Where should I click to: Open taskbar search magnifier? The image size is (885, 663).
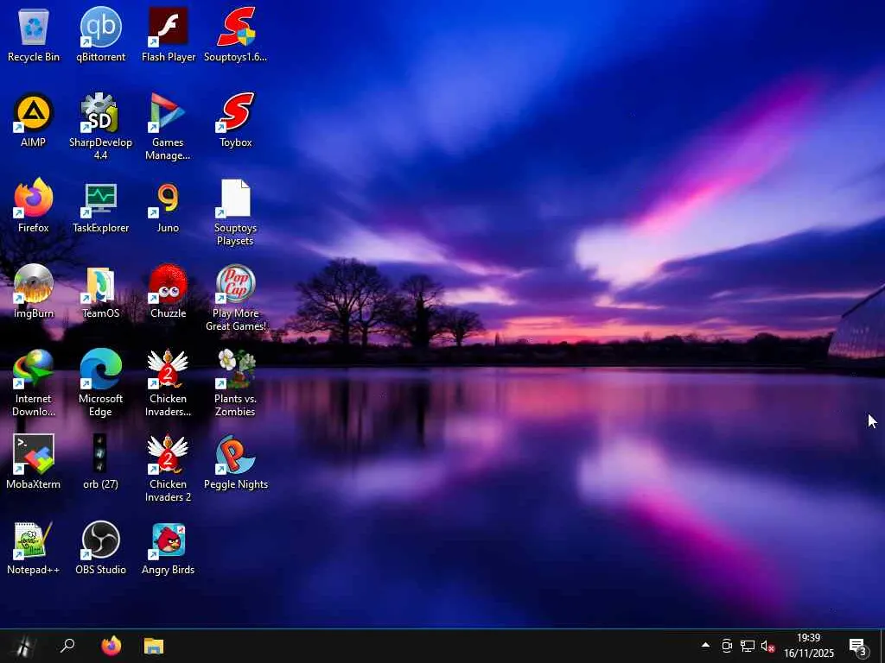click(x=67, y=646)
